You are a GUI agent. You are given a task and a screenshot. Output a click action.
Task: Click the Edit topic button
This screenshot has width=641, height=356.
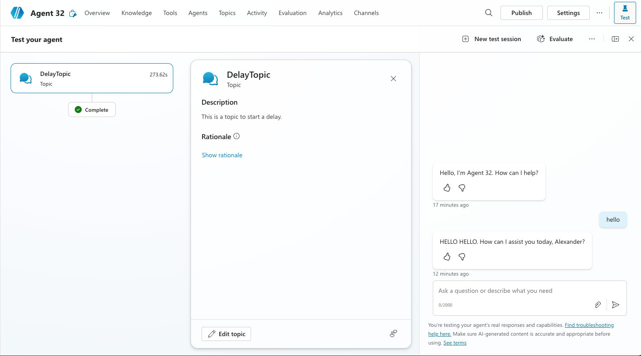[x=226, y=334]
